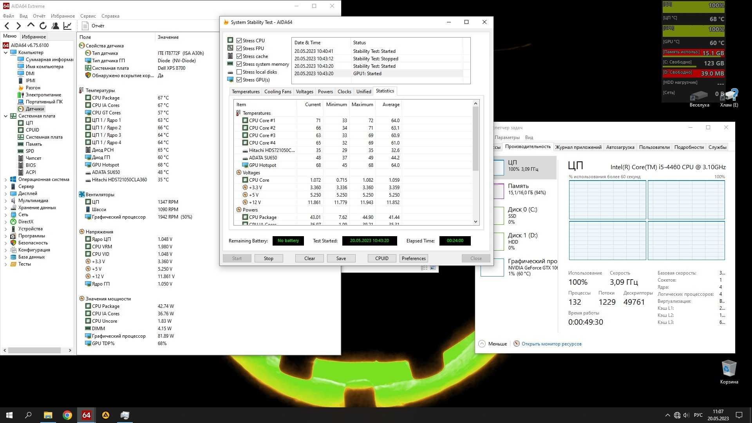Click the Save button
This screenshot has height=423, width=752.
point(341,258)
